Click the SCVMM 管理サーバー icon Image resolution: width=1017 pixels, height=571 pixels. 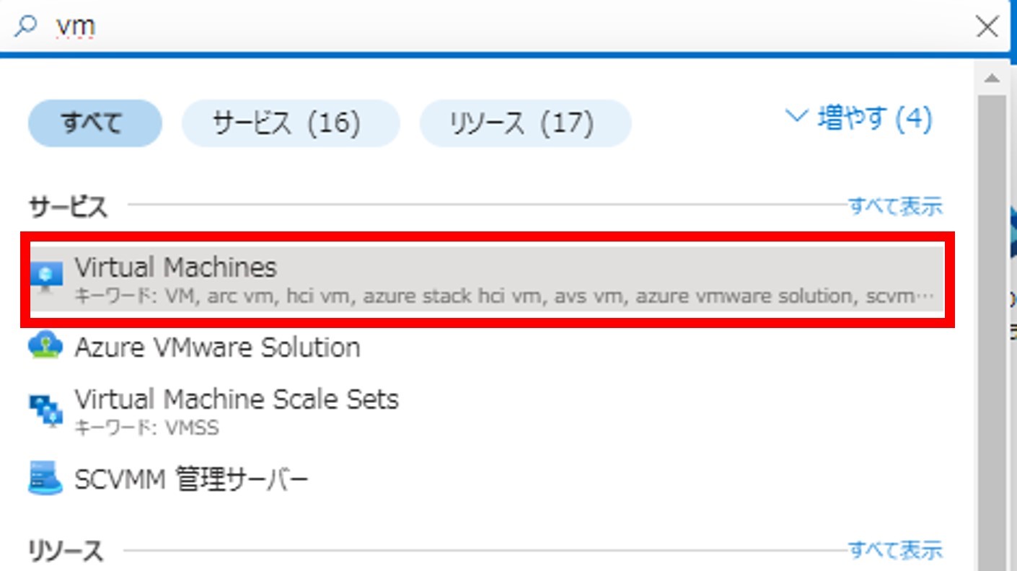tap(45, 479)
